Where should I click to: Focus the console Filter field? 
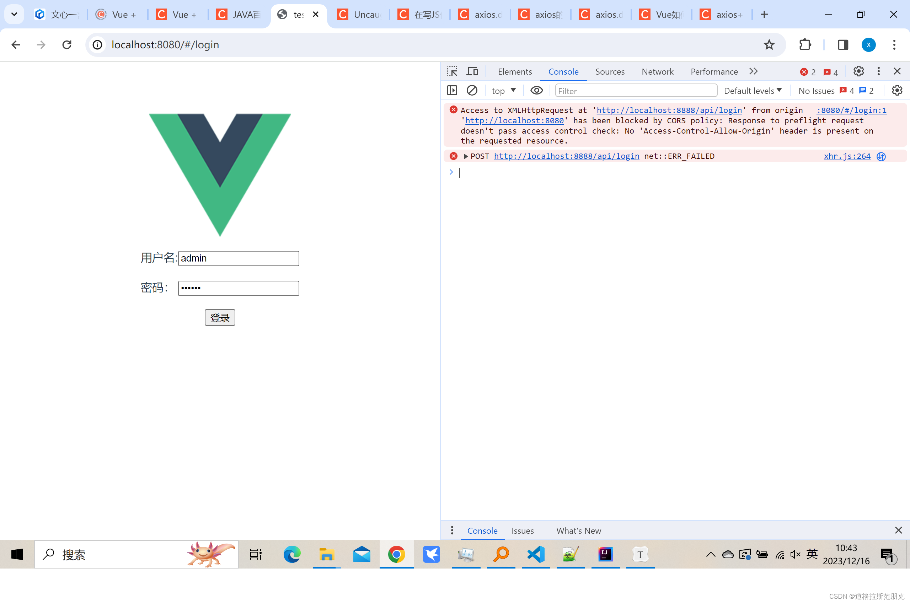click(x=636, y=91)
